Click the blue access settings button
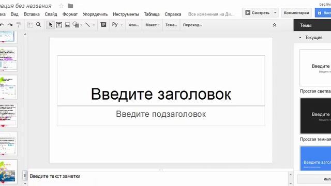Image resolution: width=331 pixels, height=186 pixels. (x=323, y=12)
